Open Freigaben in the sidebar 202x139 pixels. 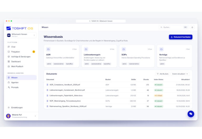point(21,52)
